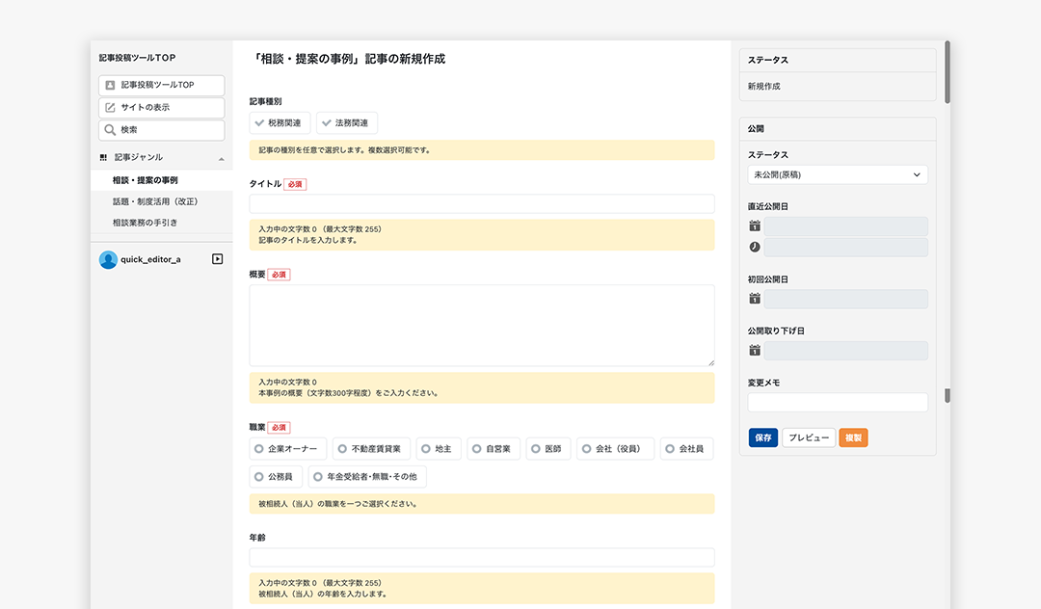Viewport: 1041px width, 609px height.
Task: Click the clock icon in the 公開 panel
Action: pyautogui.click(x=753, y=247)
